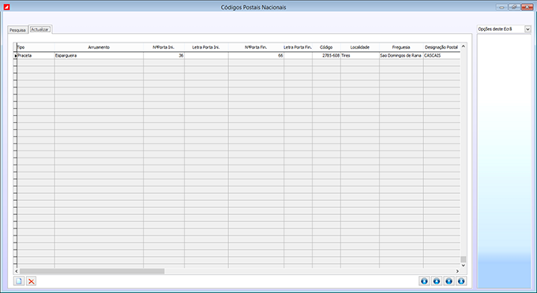
Task: Click the grid's vertical scrollbar thumb
Action: click(464, 259)
